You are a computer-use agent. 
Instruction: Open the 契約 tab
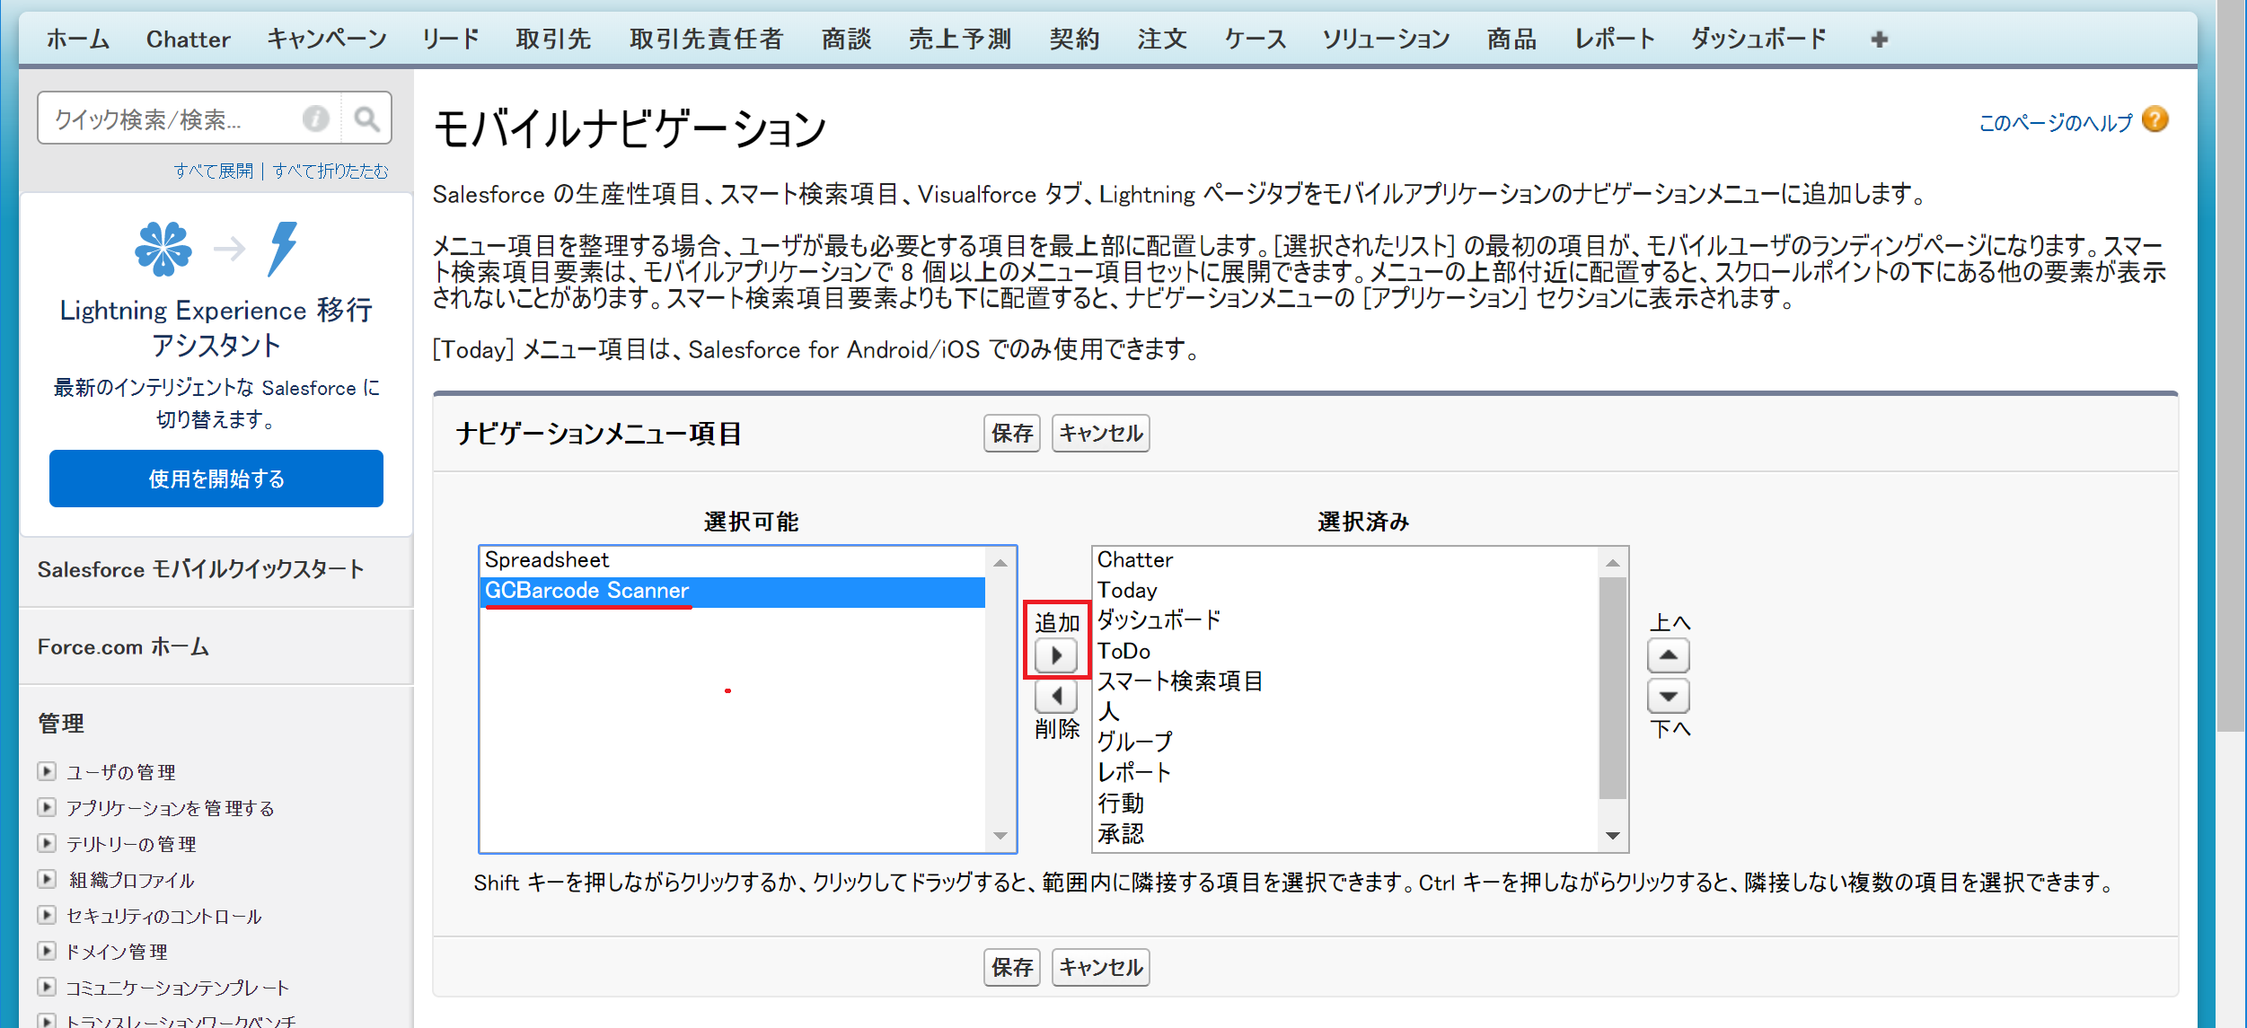click(1074, 39)
